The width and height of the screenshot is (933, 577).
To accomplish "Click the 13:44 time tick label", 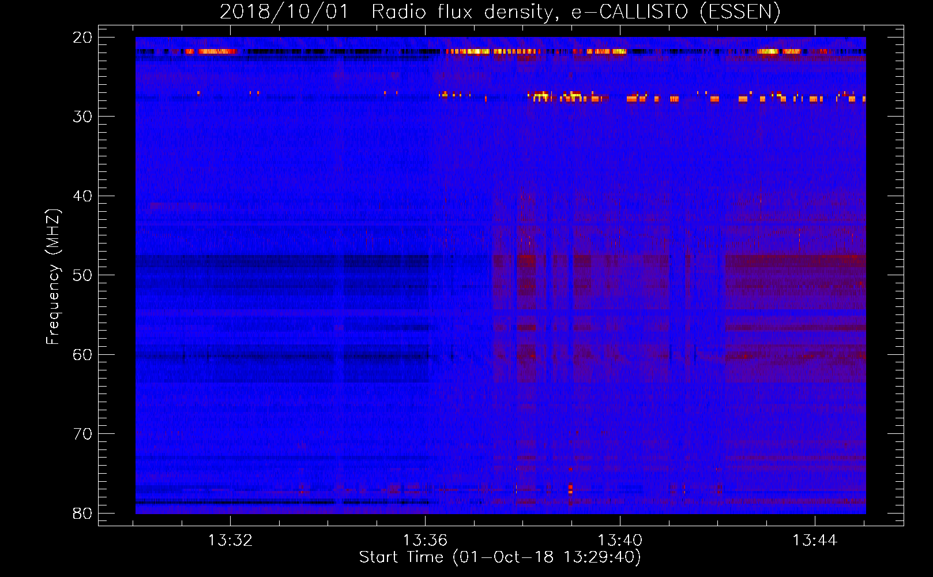I will 815,541.
